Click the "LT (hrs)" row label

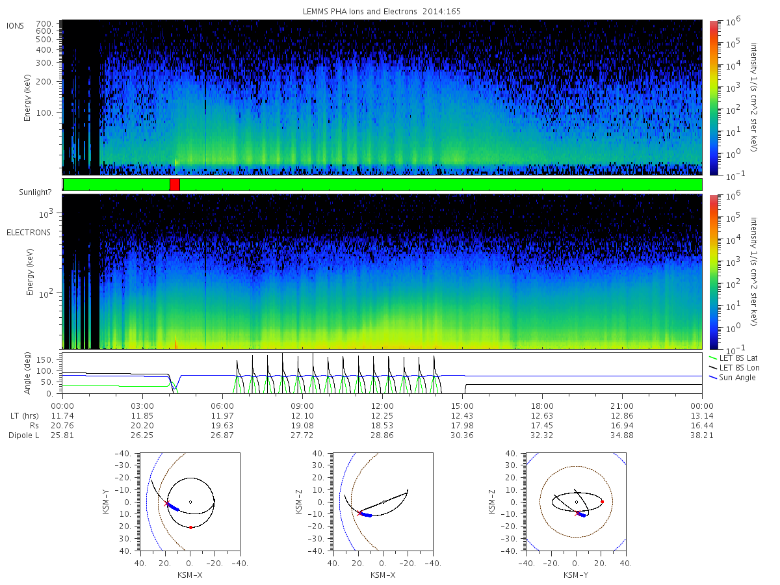tap(25, 415)
